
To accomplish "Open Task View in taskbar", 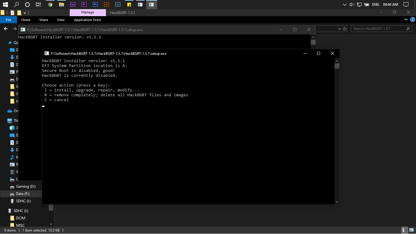I will pyautogui.click(x=38, y=5).
